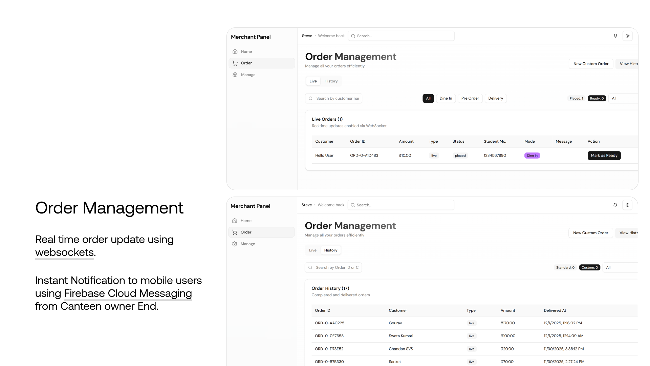Click Manage gear icon in top sidebar
This screenshot has height=366, width=650.
click(x=235, y=75)
